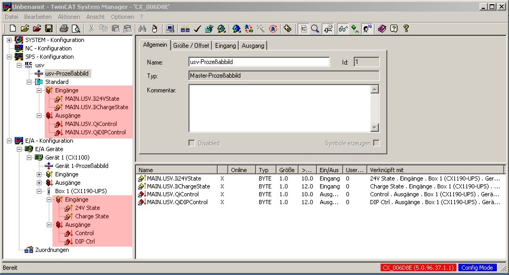Click the magic wand Scan devices icon
The image size is (509, 275).
pos(261,28)
